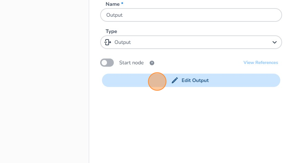
Task: Click the "Output" text inside the Name field
Action: (x=114, y=15)
